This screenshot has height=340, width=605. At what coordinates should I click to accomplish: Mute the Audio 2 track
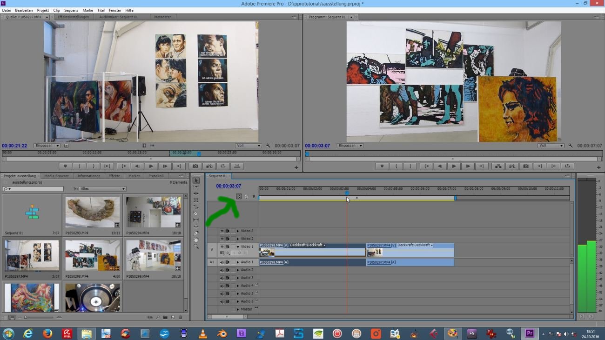[x=222, y=270]
